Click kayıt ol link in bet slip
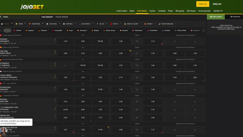Image resolution: width=243 pixels, height=137 pixels. pyautogui.click(x=230, y=27)
